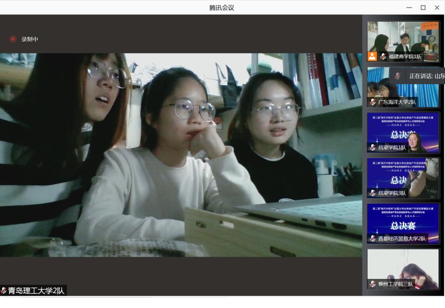Select the 首都经济贸易大学2队 video thumbnail
This screenshot has width=445, height=308.
pyautogui.click(x=403, y=222)
